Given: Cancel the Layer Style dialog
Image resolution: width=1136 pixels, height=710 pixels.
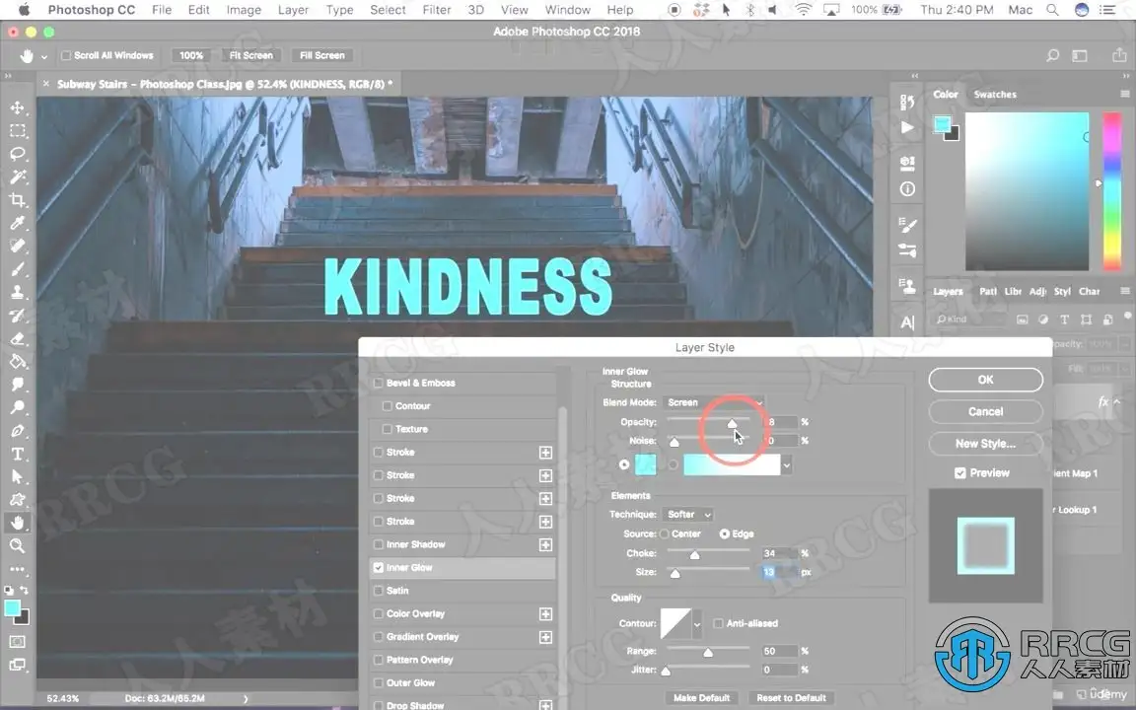Looking at the screenshot, I should [985, 411].
